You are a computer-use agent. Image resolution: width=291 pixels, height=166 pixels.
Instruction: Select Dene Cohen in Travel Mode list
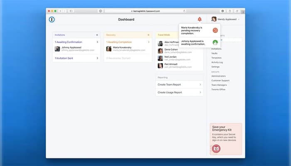(179, 51)
